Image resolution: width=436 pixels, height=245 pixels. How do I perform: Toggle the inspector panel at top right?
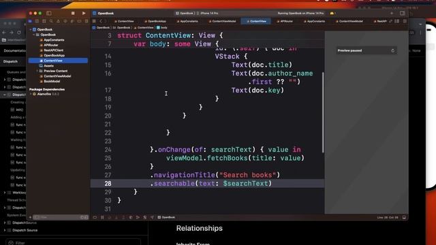(x=403, y=14)
